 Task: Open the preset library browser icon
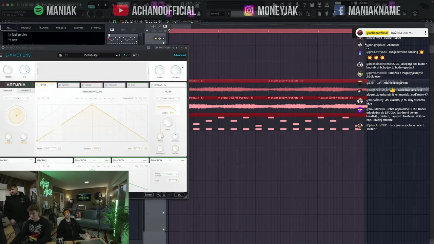pos(60,55)
